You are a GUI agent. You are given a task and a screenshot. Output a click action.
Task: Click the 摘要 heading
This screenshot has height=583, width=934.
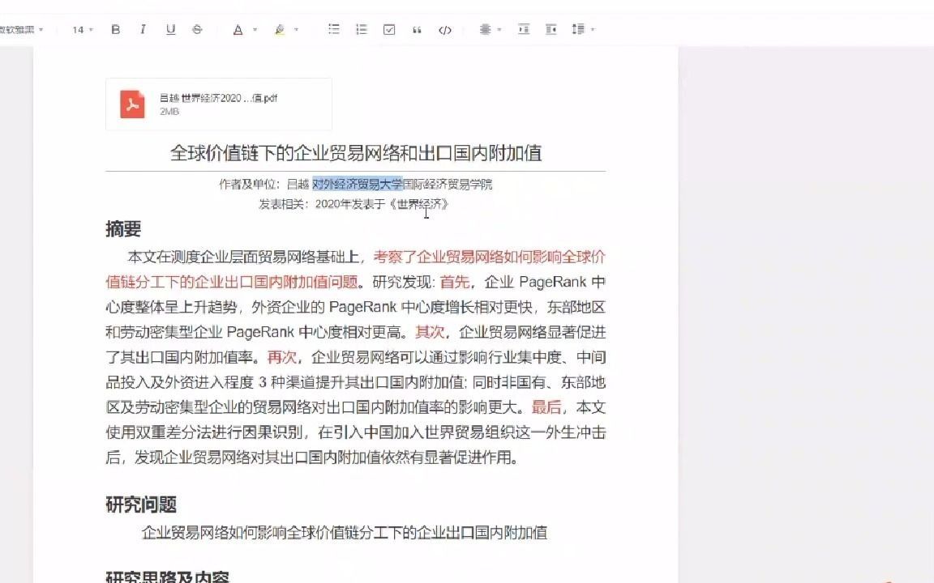123,229
